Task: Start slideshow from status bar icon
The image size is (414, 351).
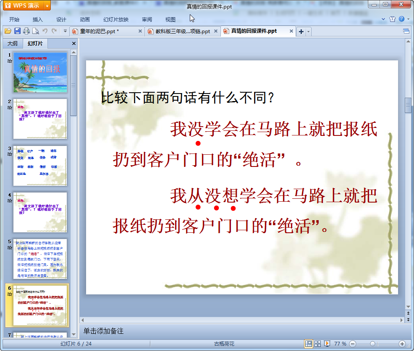Action: (x=327, y=343)
